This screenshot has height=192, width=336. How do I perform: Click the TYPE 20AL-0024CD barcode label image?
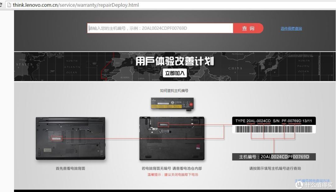[x=274, y=125]
